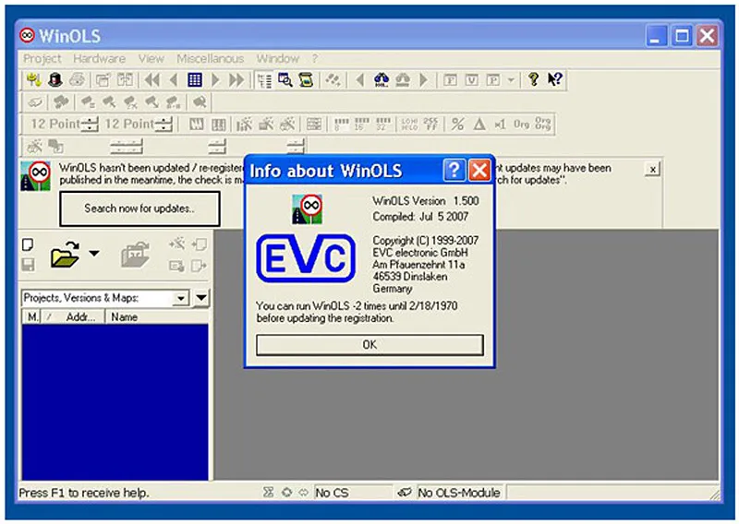Minimize the WinOLS window
The height and width of the screenshot is (524, 739).
656,36
